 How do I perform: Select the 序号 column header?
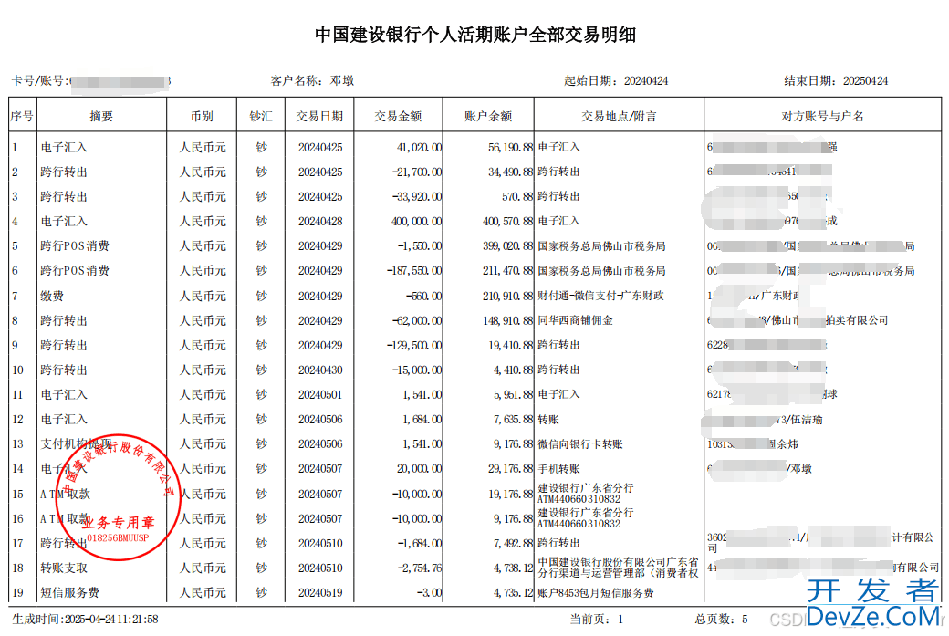[22, 116]
